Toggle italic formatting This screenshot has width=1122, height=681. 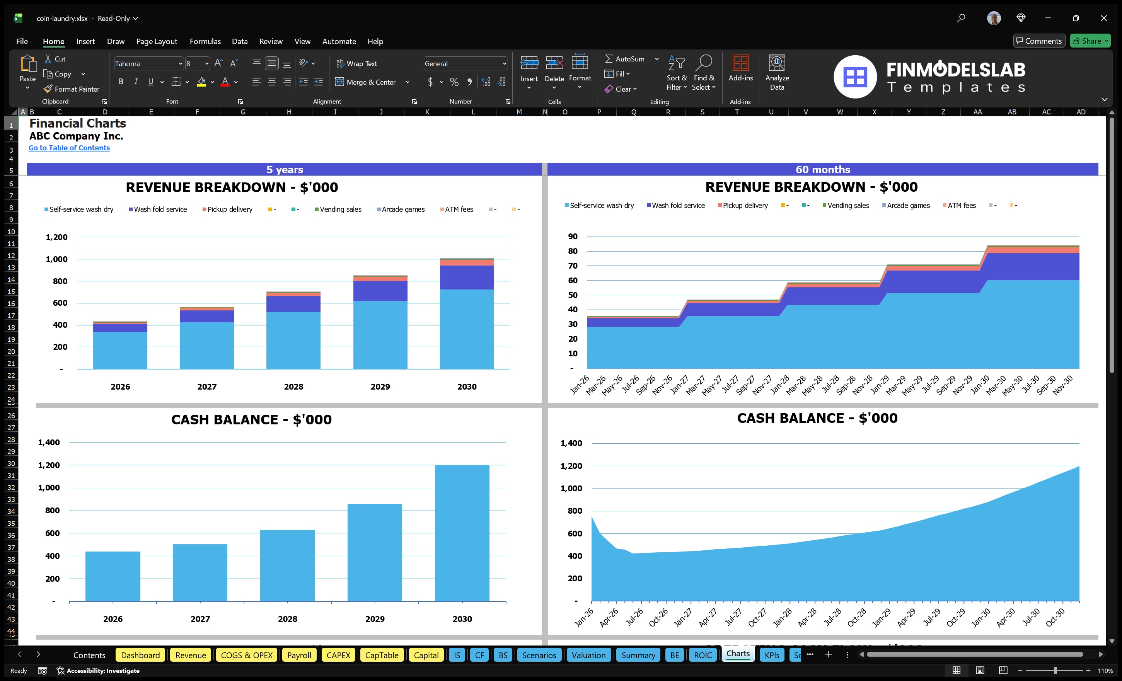click(135, 82)
